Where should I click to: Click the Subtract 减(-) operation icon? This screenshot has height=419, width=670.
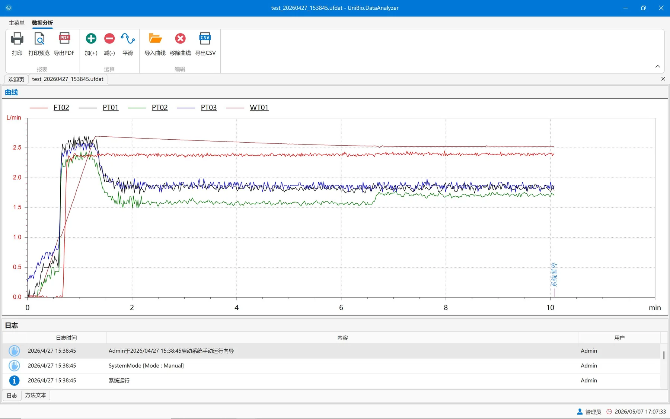click(x=109, y=38)
